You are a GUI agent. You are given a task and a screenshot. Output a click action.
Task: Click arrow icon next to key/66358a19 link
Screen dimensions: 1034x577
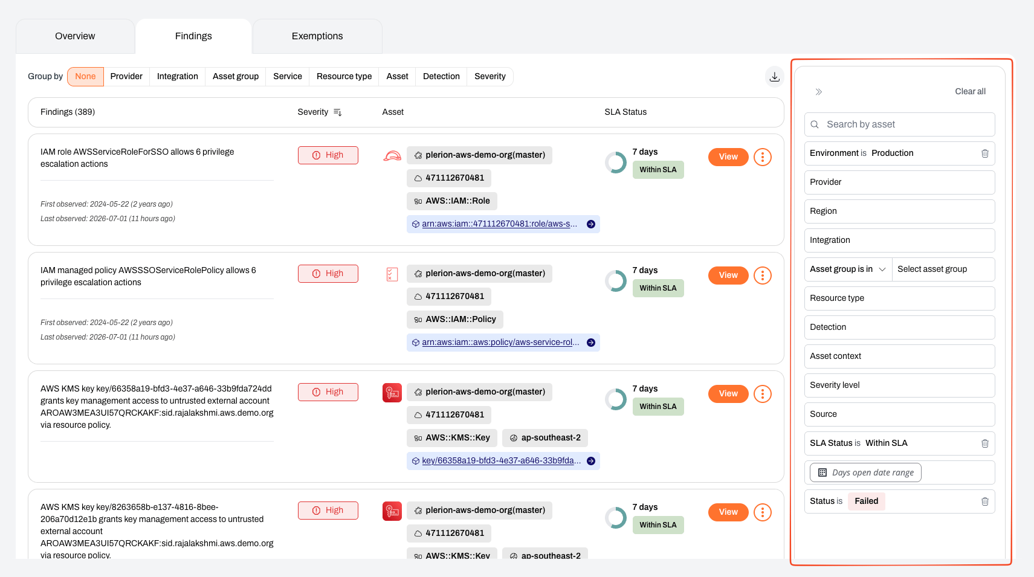click(x=591, y=461)
